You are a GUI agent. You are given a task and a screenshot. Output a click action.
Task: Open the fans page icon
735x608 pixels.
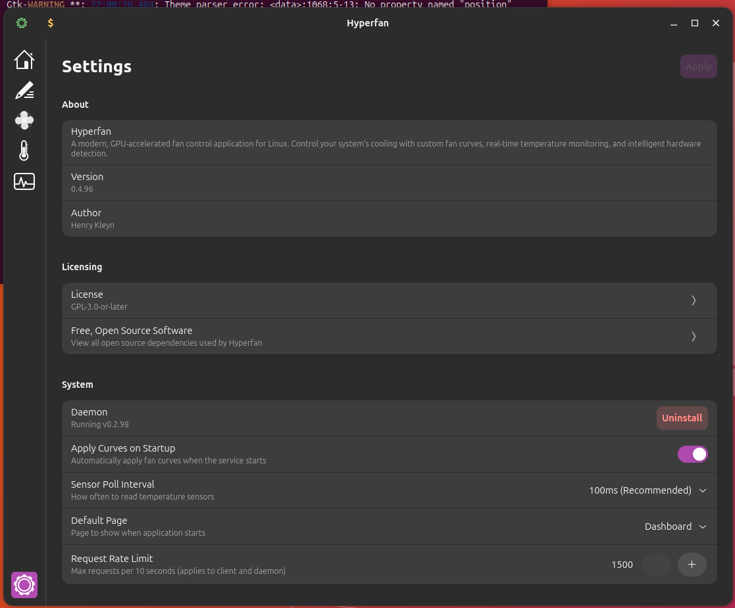click(24, 120)
